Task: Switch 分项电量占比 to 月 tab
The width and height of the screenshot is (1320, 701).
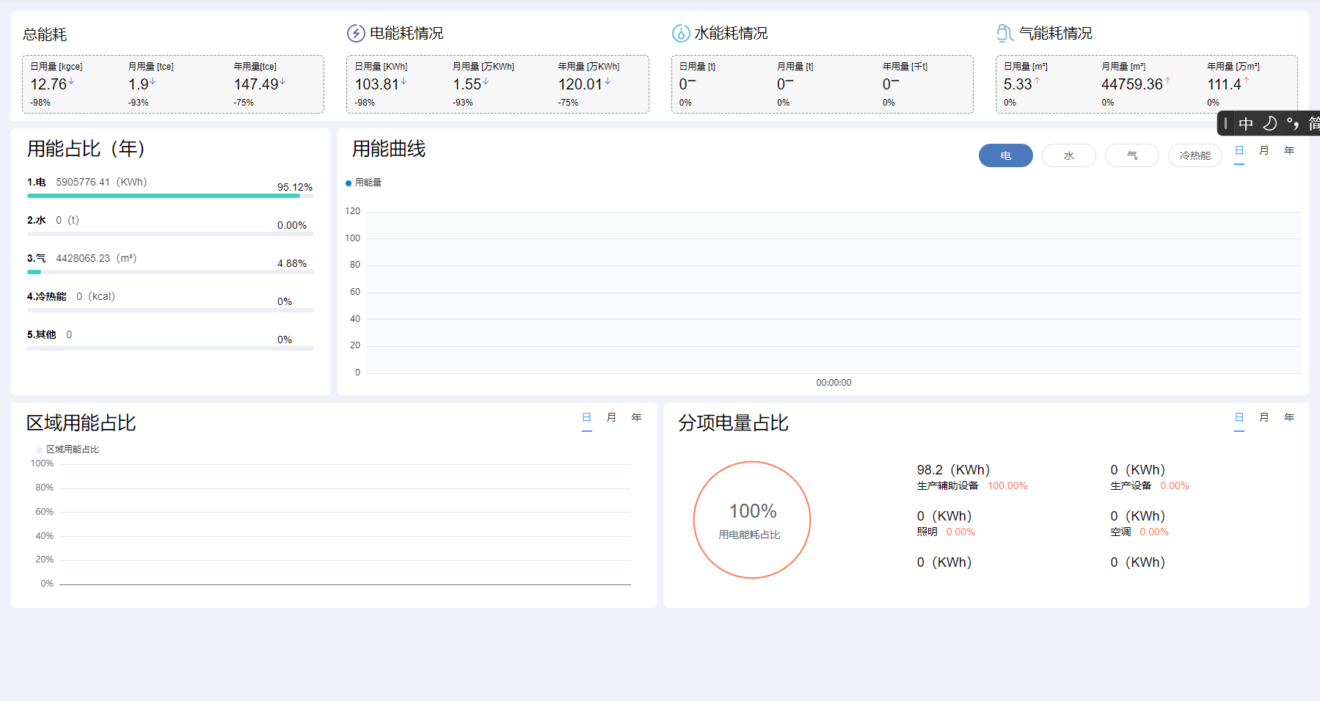Action: click(1264, 418)
